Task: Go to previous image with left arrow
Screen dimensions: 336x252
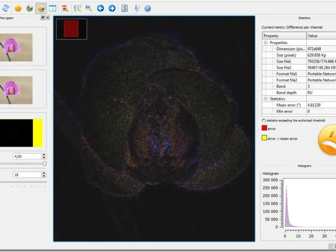Action: (x=100, y=8)
